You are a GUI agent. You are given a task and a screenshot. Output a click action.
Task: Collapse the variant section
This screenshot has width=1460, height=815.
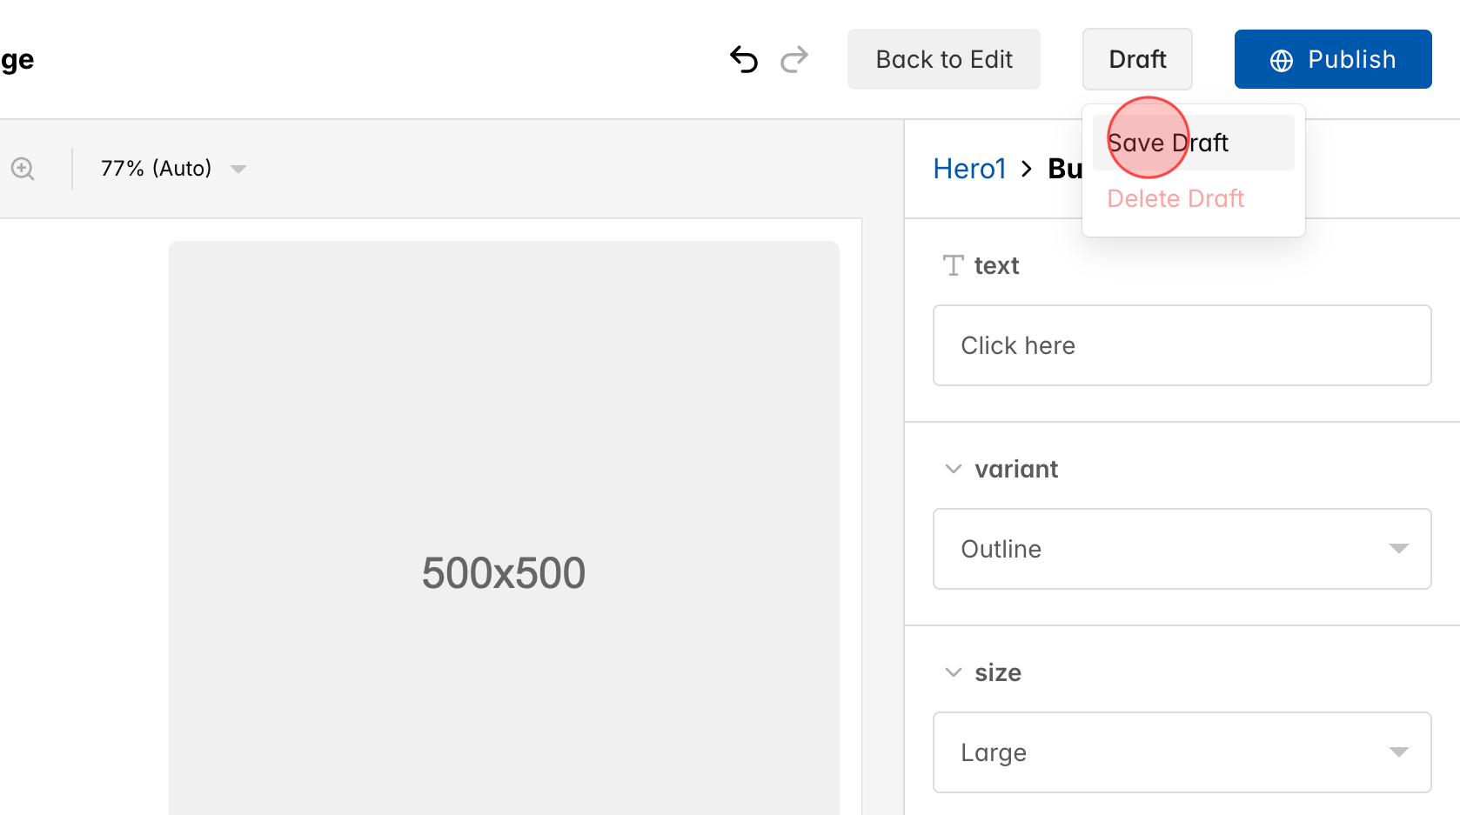pos(952,468)
